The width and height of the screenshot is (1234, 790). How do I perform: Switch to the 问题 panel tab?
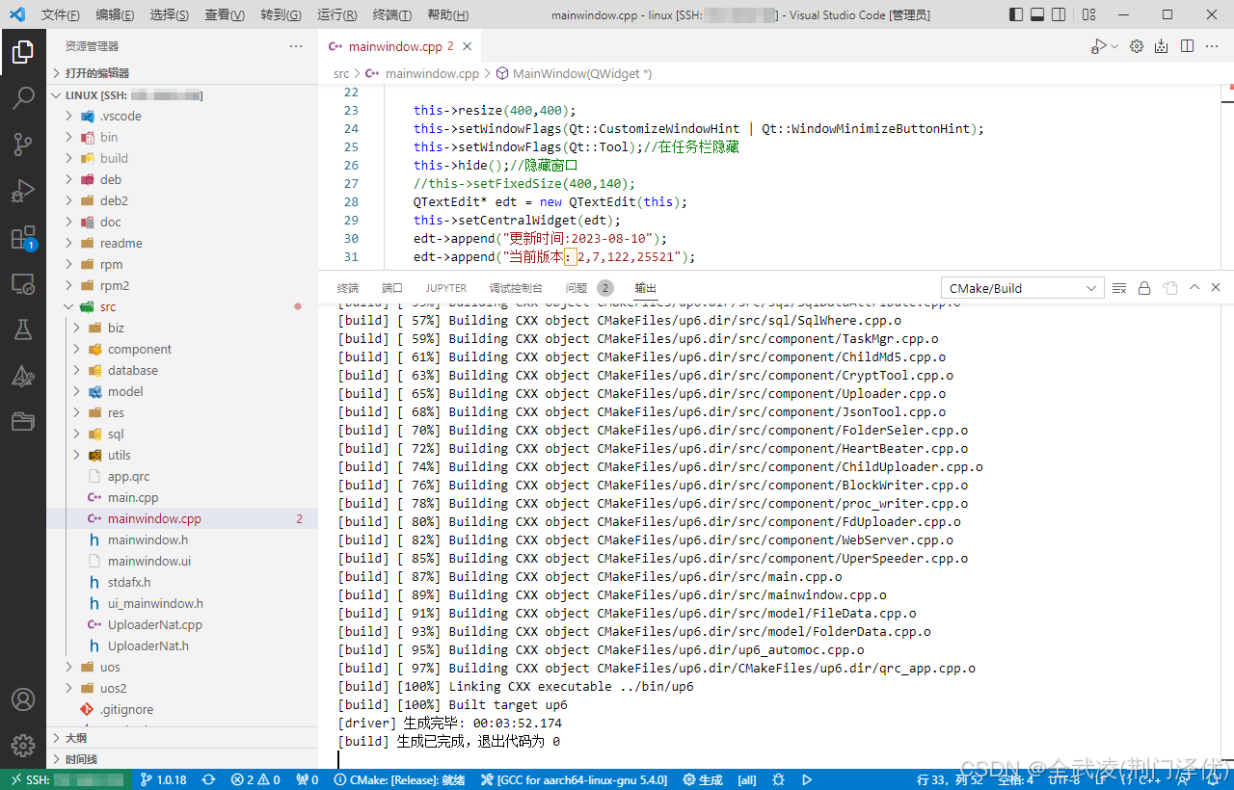(576, 288)
